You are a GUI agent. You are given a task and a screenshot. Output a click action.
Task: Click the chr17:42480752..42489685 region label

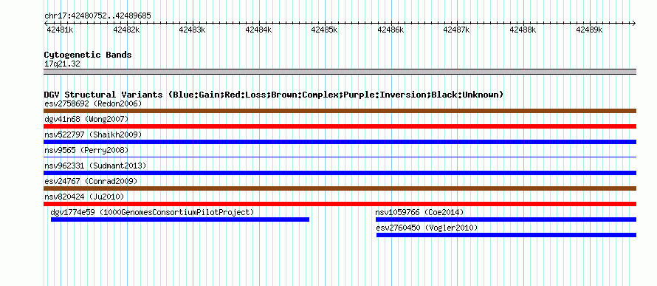[x=97, y=16]
